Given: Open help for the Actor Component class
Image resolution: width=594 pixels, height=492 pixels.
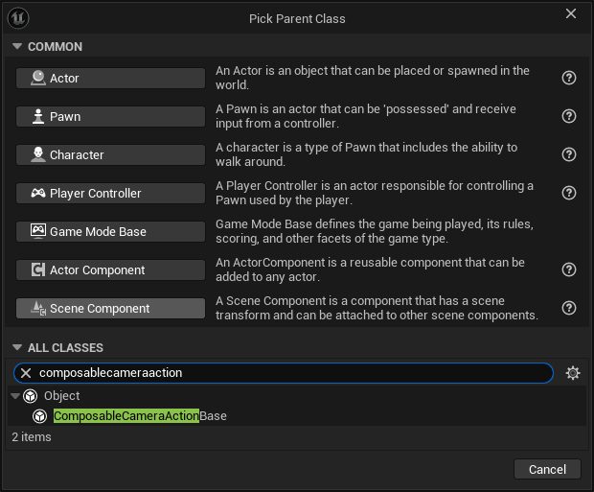Looking at the screenshot, I should 569,269.
